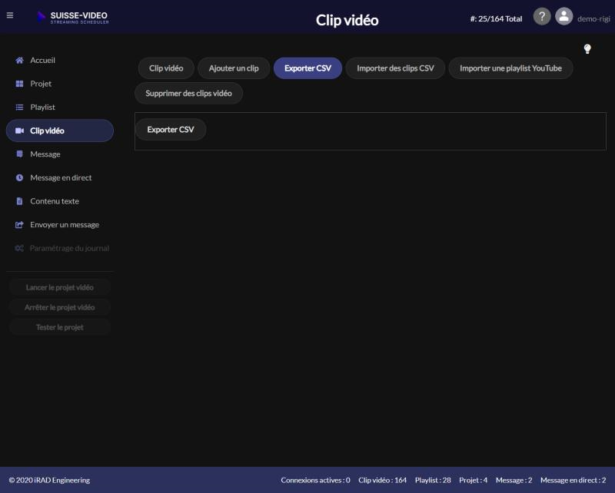Click Message en direct : 2 in footer
The image size is (615, 493).
[573, 480]
